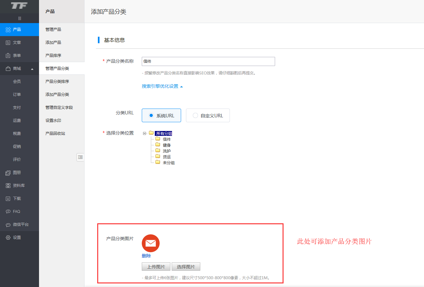424x287 pixels.
Task: Collapse the 所有分组 tree node
Action: [144, 133]
